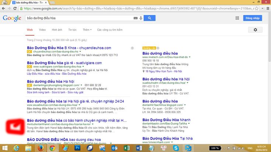Open Outlook from taskbar

coord(115,148)
